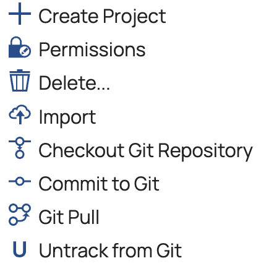The image size is (261, 266).
Task: Click the cloud upload Import icon
Action: coord(20,114)
